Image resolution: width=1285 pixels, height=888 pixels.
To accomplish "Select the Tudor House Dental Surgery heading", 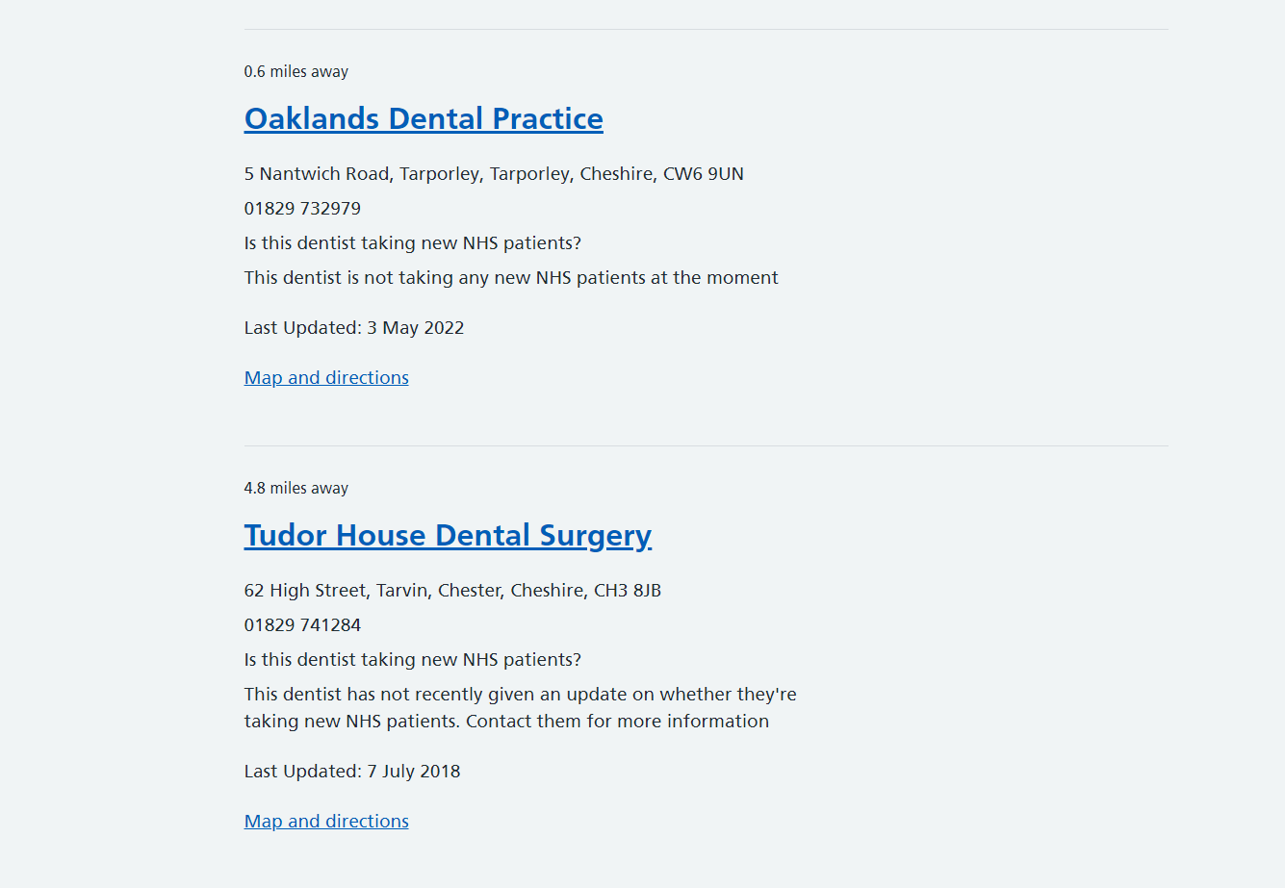I will [448, 535].
